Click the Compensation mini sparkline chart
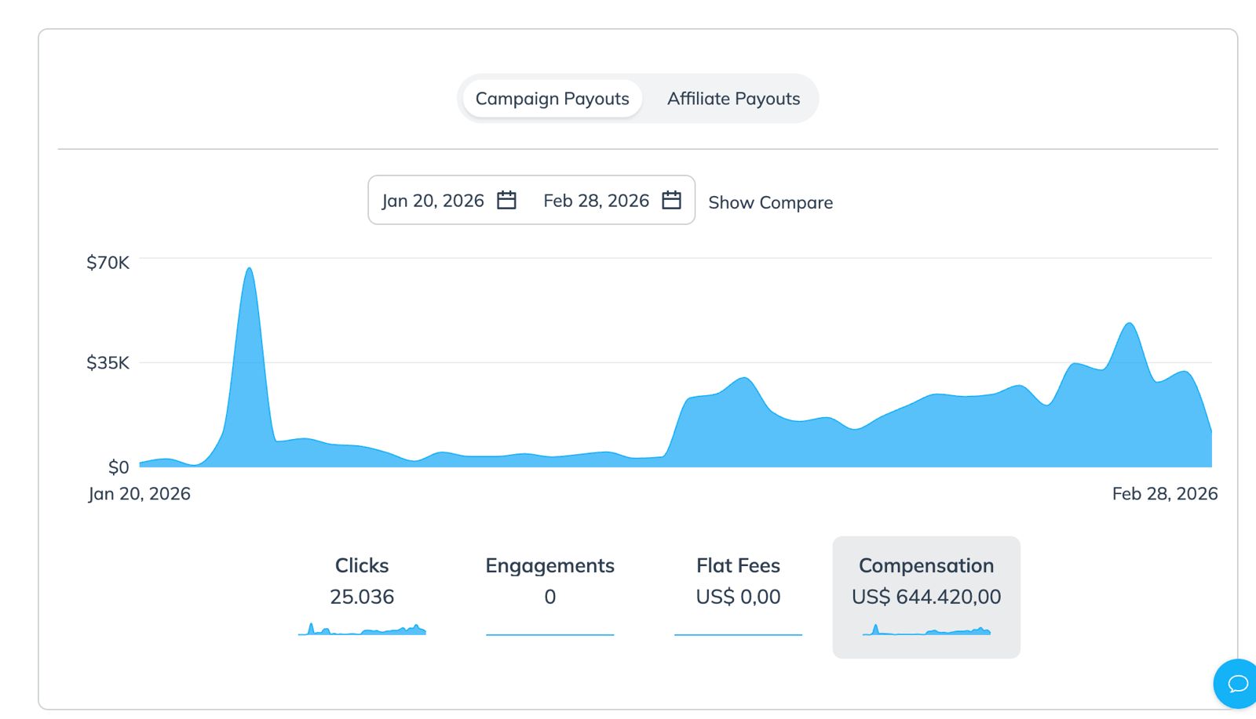Image resolution: width=1256 pixels, height=719 pixels. pos(926,630)
